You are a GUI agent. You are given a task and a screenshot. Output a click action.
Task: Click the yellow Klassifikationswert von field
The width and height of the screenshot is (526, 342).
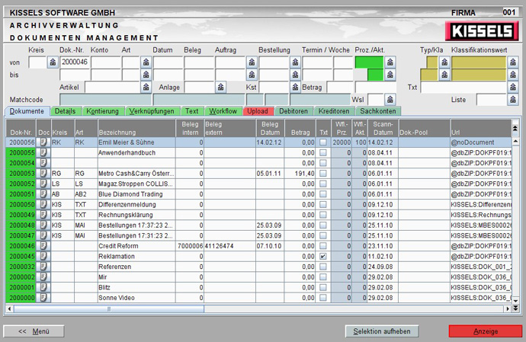coord(479,62)
